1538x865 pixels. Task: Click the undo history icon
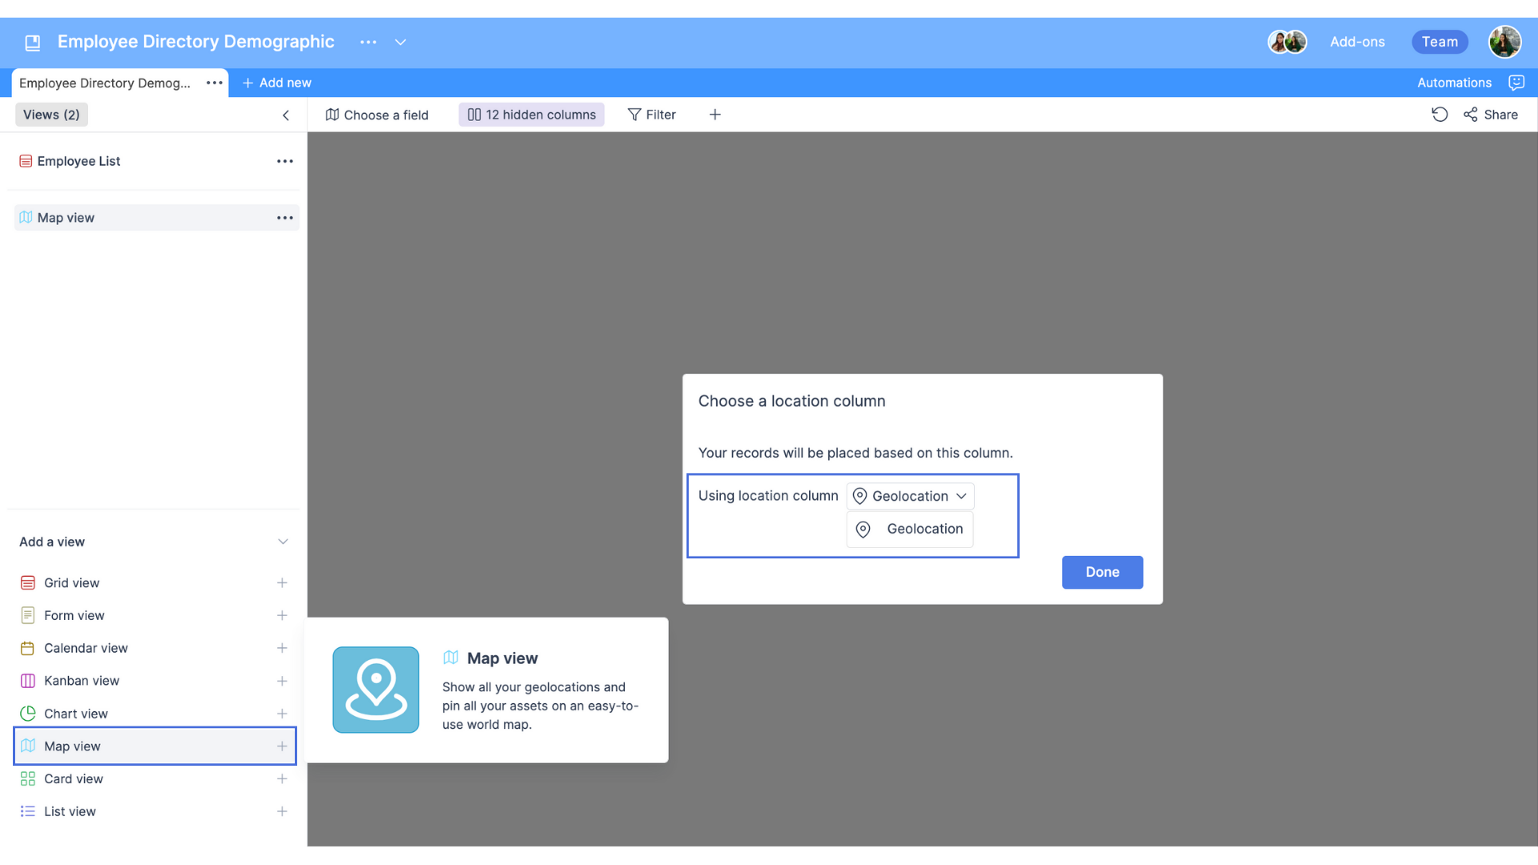point(1439,115)
